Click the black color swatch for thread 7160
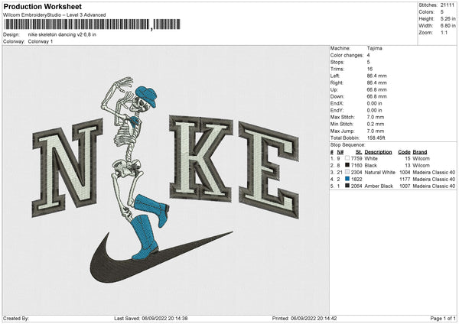This screenshot has height=324, width=459. point(347,165)
